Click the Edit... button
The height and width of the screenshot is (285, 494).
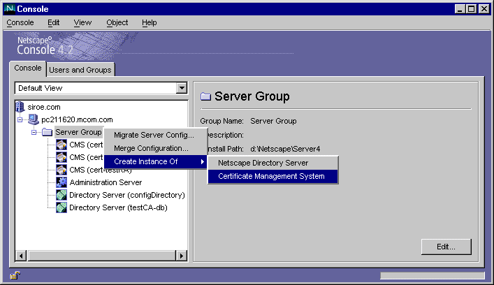click(446, 247)
